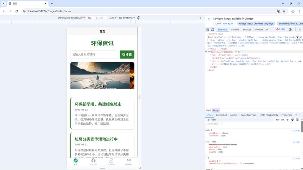
Task: Open the DOM Breakpoints tab
Action: pyautogui.click(x=269, y=115)
